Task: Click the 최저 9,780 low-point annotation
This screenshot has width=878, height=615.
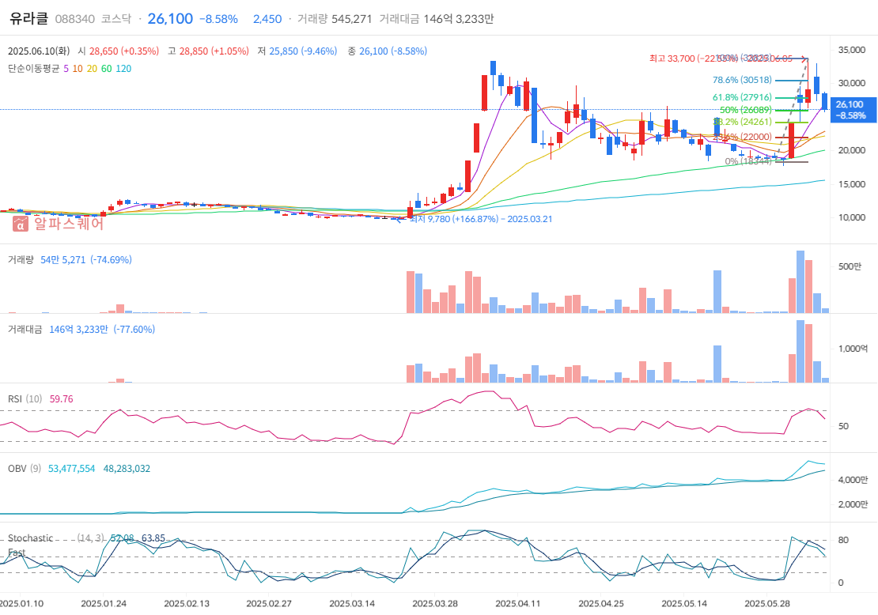Action: [x=481, y=219]
